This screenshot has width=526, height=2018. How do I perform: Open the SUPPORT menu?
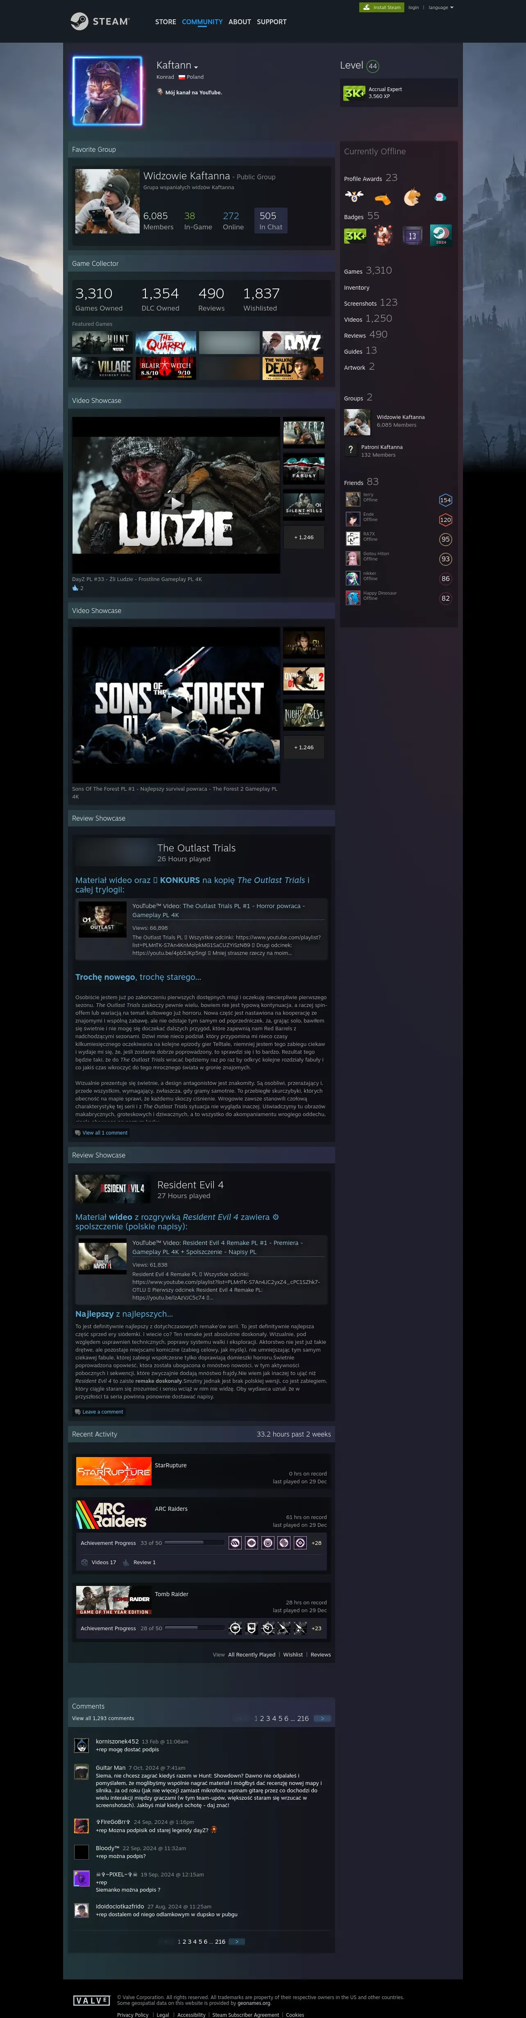pos(272,22)
